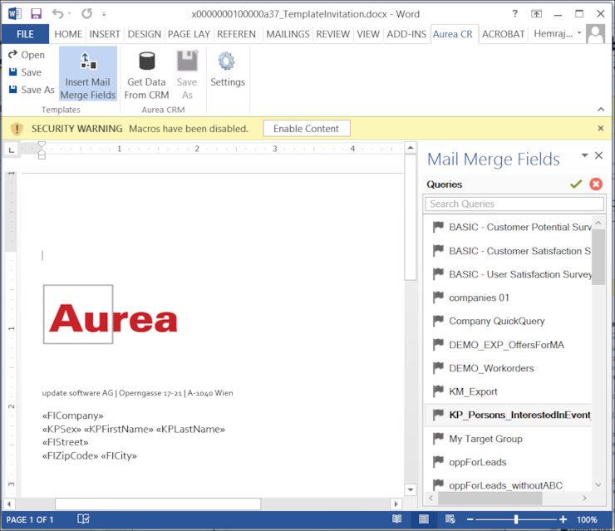Click the zoom slider handle
Image resolution: width=615 pixels, height=531 pixels.
tap(516, 519)
